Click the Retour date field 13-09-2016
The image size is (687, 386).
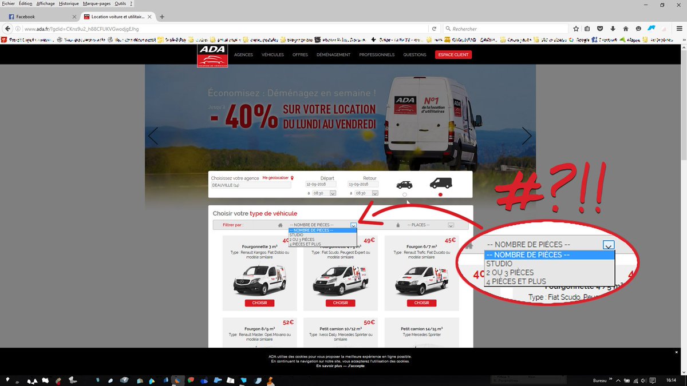click(x=363, y=184)
